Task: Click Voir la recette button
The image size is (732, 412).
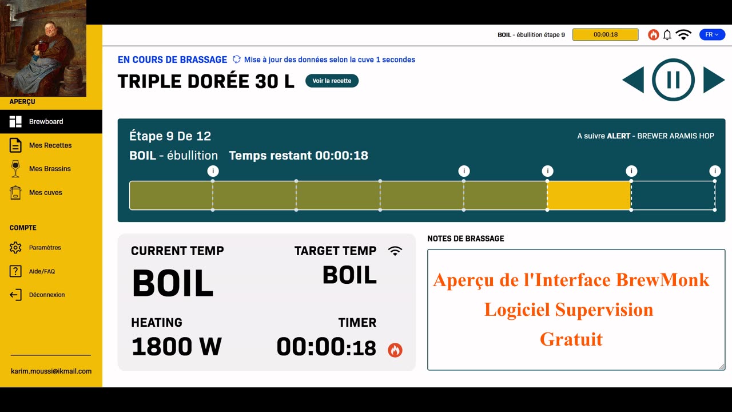Action: [332, 81]
